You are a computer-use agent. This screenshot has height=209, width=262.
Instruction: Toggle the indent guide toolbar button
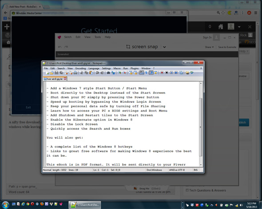coord(151,73)
